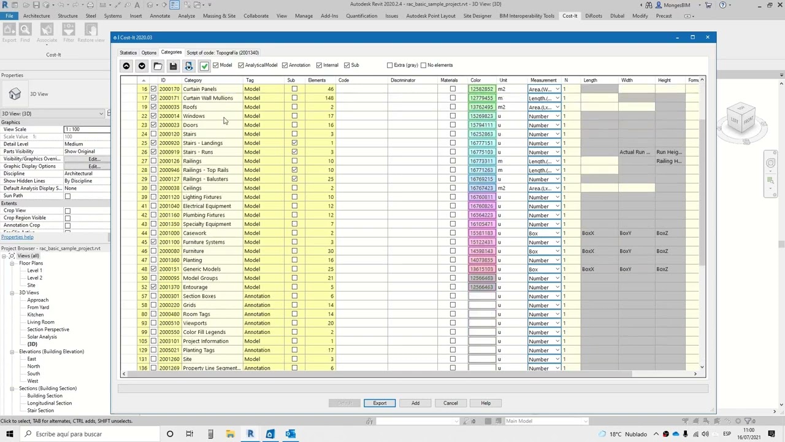Open Measurement dropdown for Railings row
This screenshot has width=785, height=442.
[x=557, y=161]
